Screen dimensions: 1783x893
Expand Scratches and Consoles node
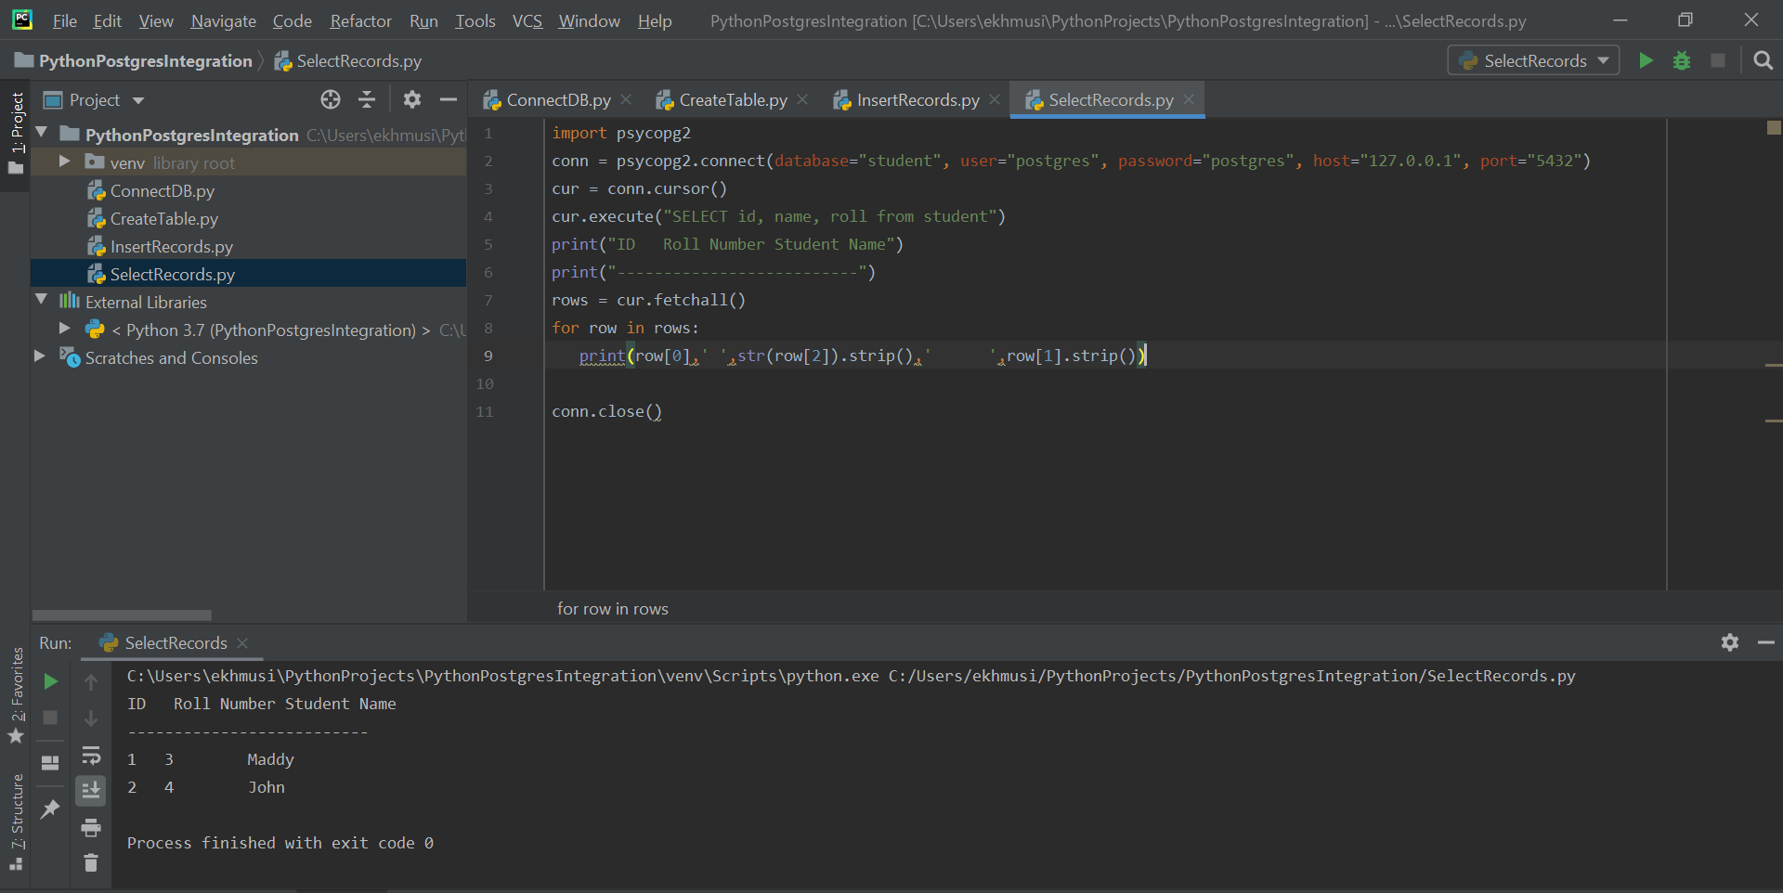coord(40,356)
